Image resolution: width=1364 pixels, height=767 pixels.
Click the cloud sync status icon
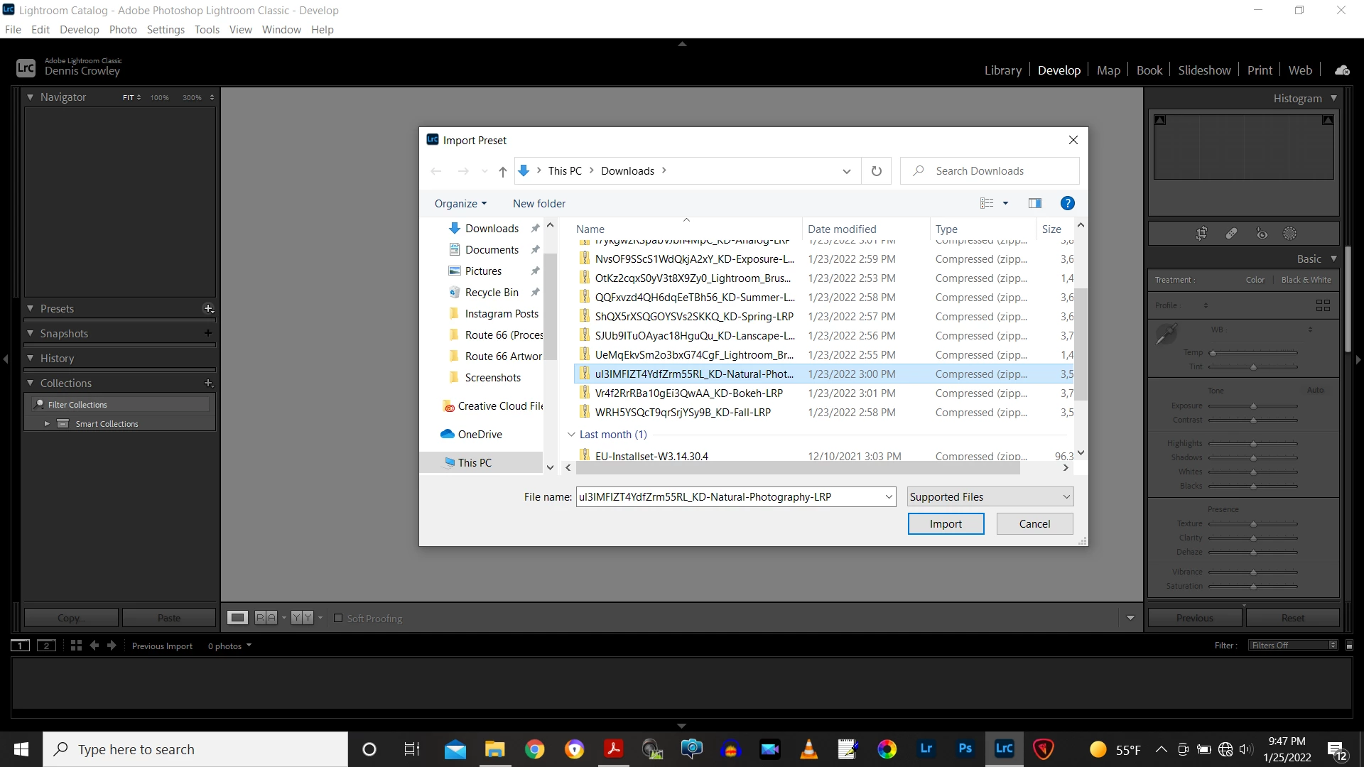[x=1342, y=70]
